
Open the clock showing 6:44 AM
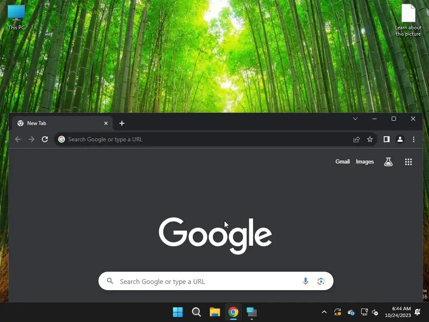[398, 312]
